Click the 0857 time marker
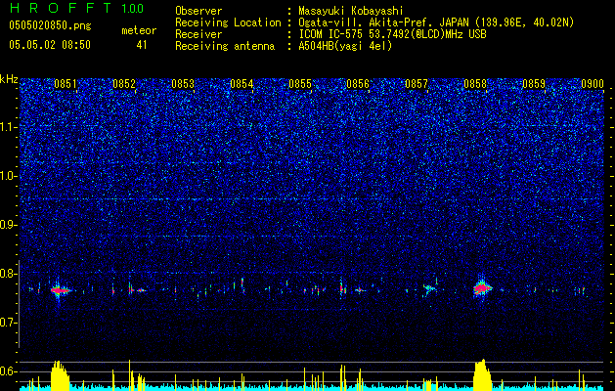The width and height of the screenshot is (615, 391). tap(417, 84)
